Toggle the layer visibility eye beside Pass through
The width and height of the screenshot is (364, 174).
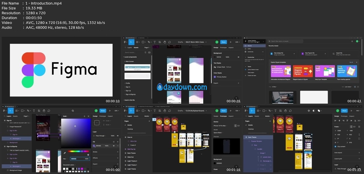pyautogui.click(x=118, y=136)
